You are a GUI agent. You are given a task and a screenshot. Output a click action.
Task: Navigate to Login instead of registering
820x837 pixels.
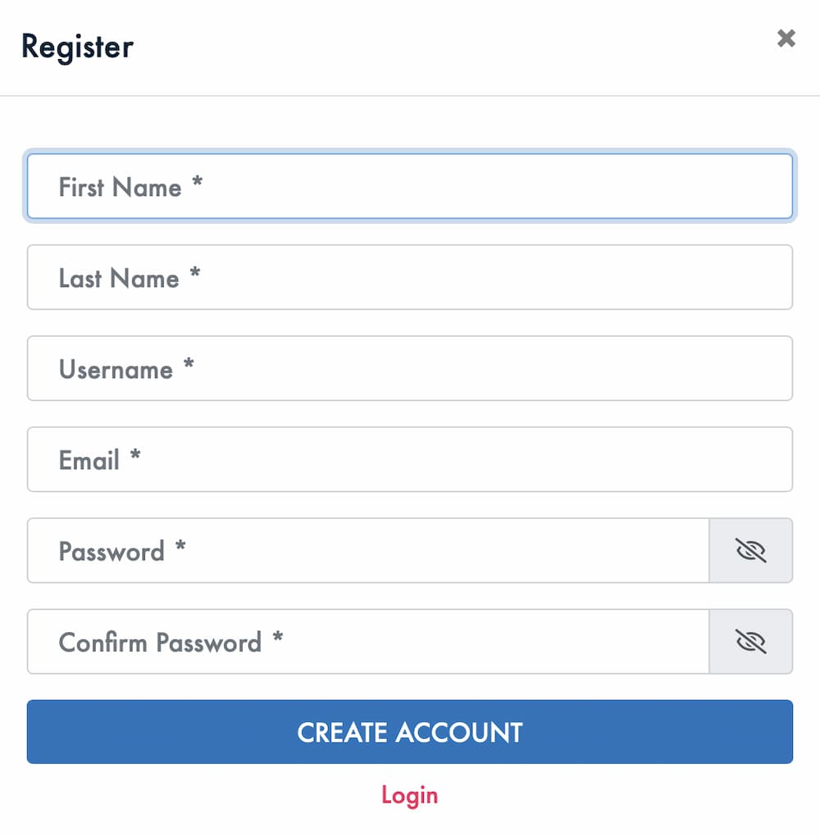[x=409, y=794]
